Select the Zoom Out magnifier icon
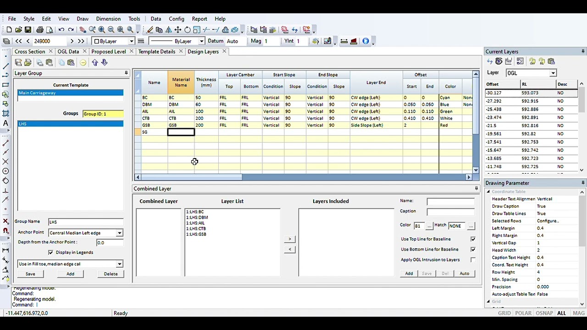The width and height of the screenshot is (587, 330). (111, 30)
